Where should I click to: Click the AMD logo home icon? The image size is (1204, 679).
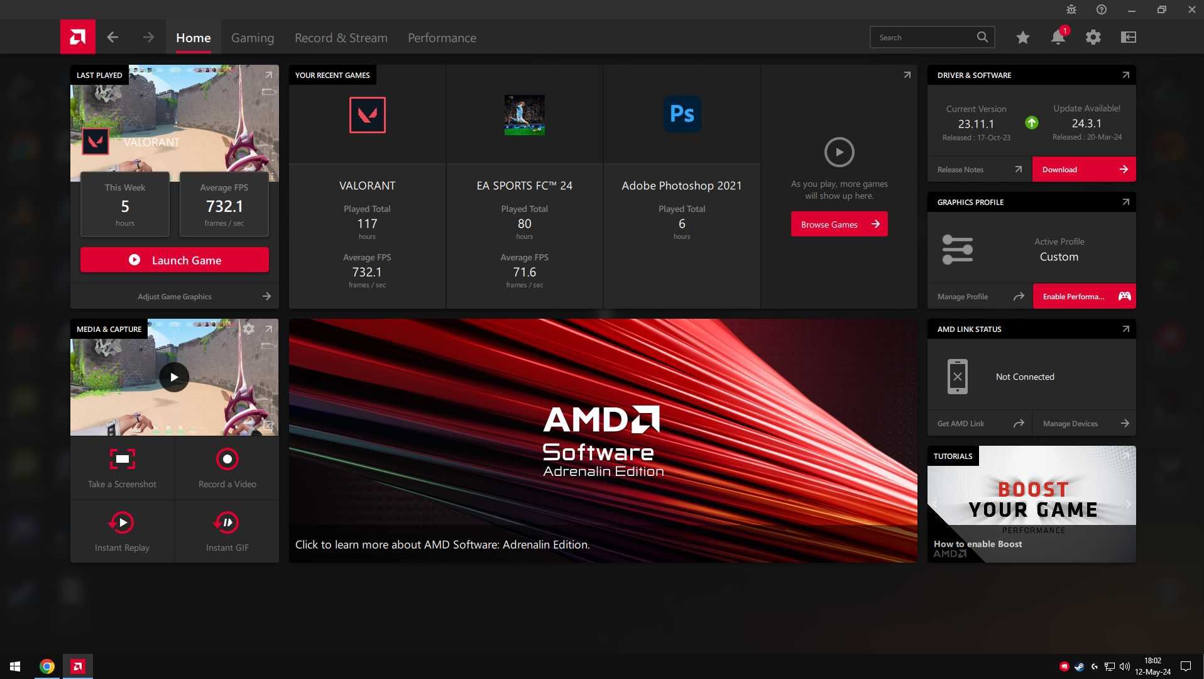78,37
